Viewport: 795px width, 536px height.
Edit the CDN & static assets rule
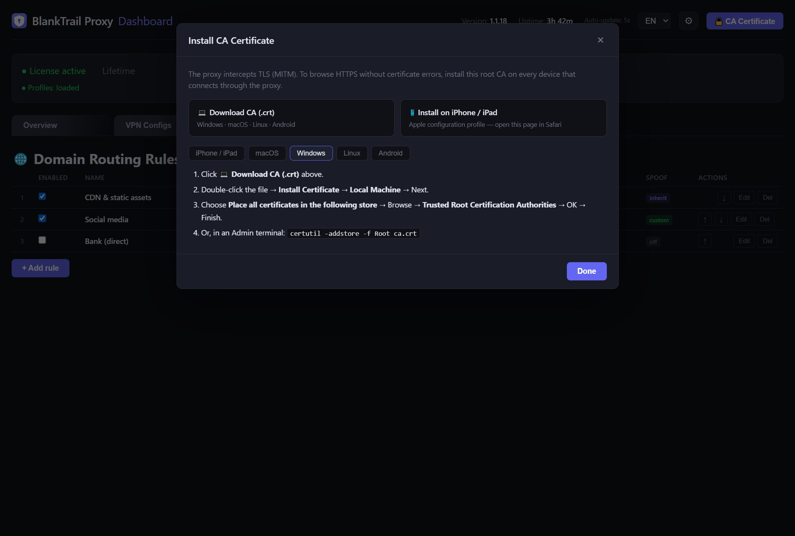click(744, 197)
